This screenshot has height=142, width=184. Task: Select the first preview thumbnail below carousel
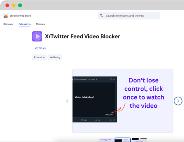point(106,140)
